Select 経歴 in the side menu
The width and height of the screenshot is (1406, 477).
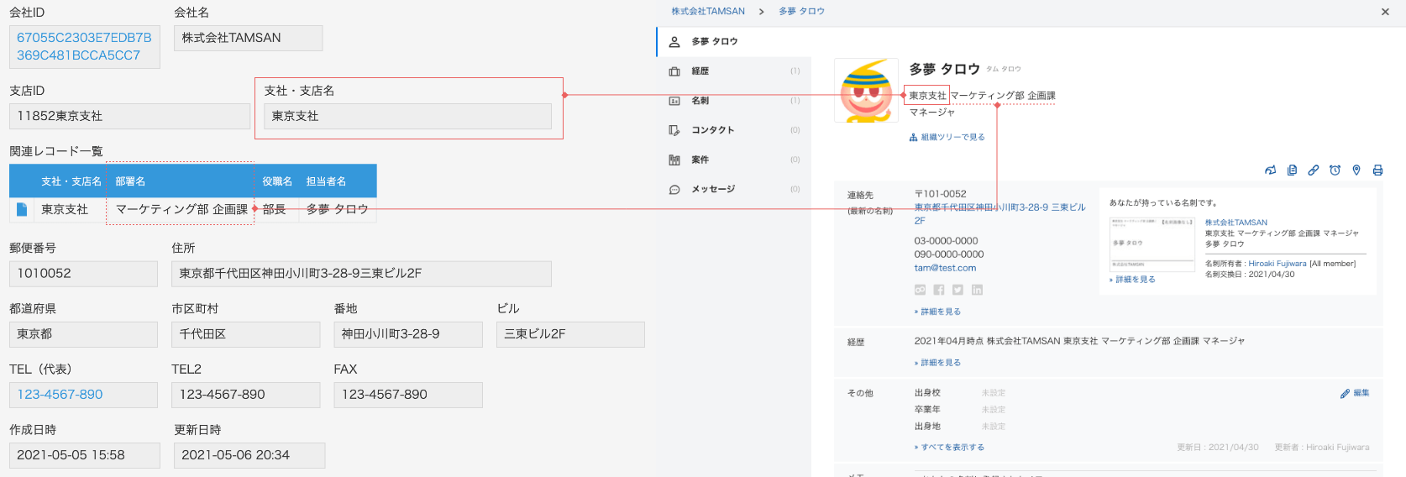click(x=700, y=71)
